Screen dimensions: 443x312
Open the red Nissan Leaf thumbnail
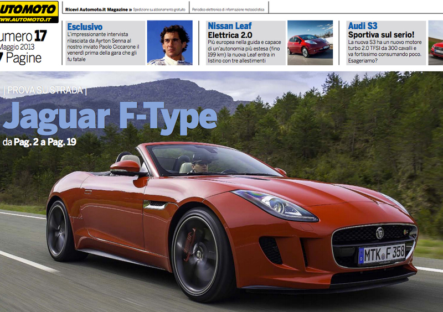click(x=310, y=43)
